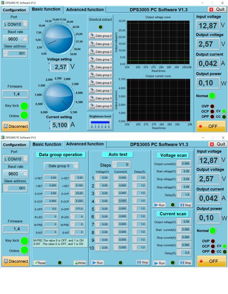
Task: Open COM10 port dropdown in top window
Action: (x=25, y=24)
